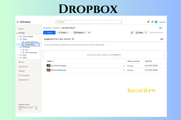Select the Accommodation ph... folder

coord(32,42)
